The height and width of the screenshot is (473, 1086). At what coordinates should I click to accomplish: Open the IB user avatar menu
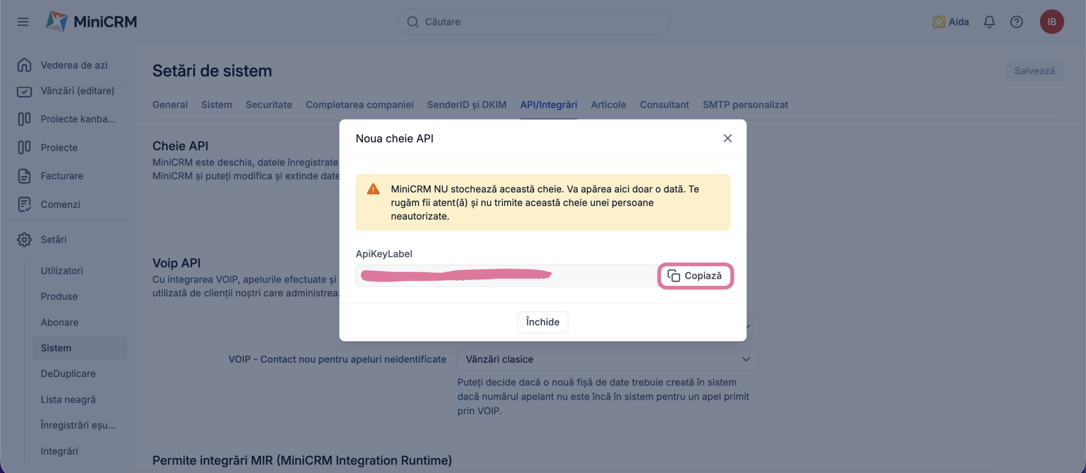pos(1052,22)
